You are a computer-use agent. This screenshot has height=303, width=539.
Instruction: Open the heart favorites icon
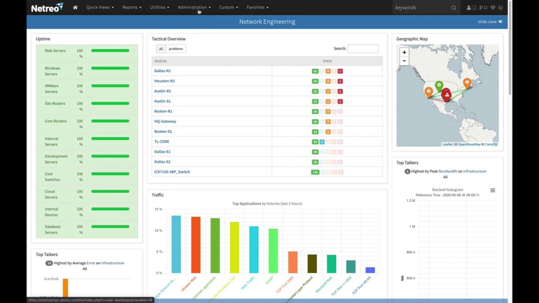(493, 8)
